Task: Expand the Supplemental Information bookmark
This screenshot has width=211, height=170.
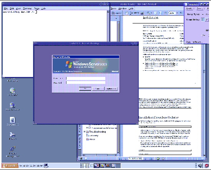Action: click(x=87, y=128)
